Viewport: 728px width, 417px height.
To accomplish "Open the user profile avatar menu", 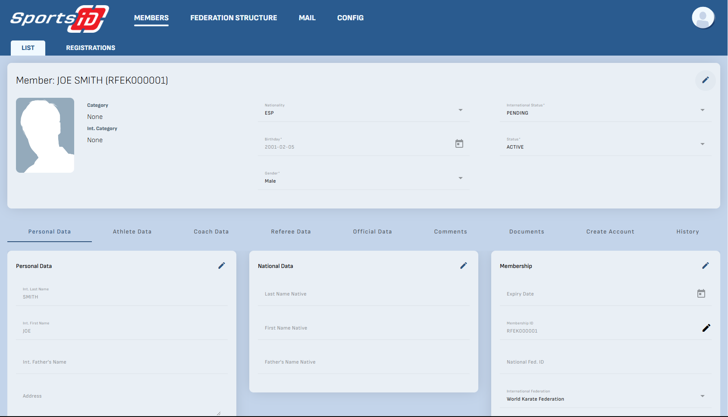I will (703, 18).
